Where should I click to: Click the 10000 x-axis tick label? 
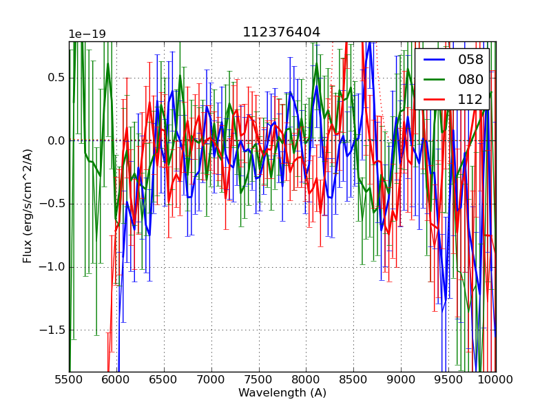tap(496, 380)
